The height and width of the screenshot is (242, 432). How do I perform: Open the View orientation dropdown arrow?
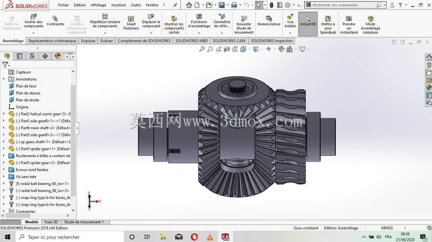click(x=249, y=49)
